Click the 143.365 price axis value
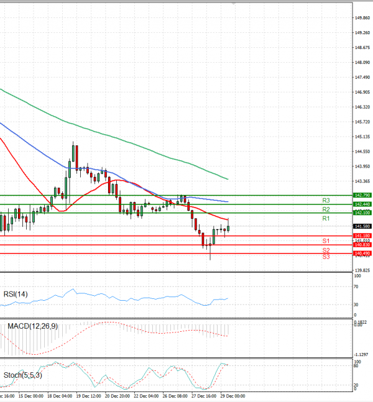Screen dimensions: 373x402 362,181
